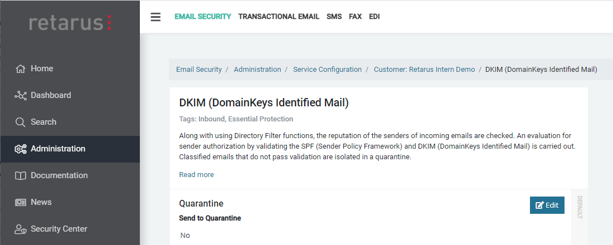This screenshot has width=613, height=245.
Task: Go to the FAX tab
Action: [356, 17]
